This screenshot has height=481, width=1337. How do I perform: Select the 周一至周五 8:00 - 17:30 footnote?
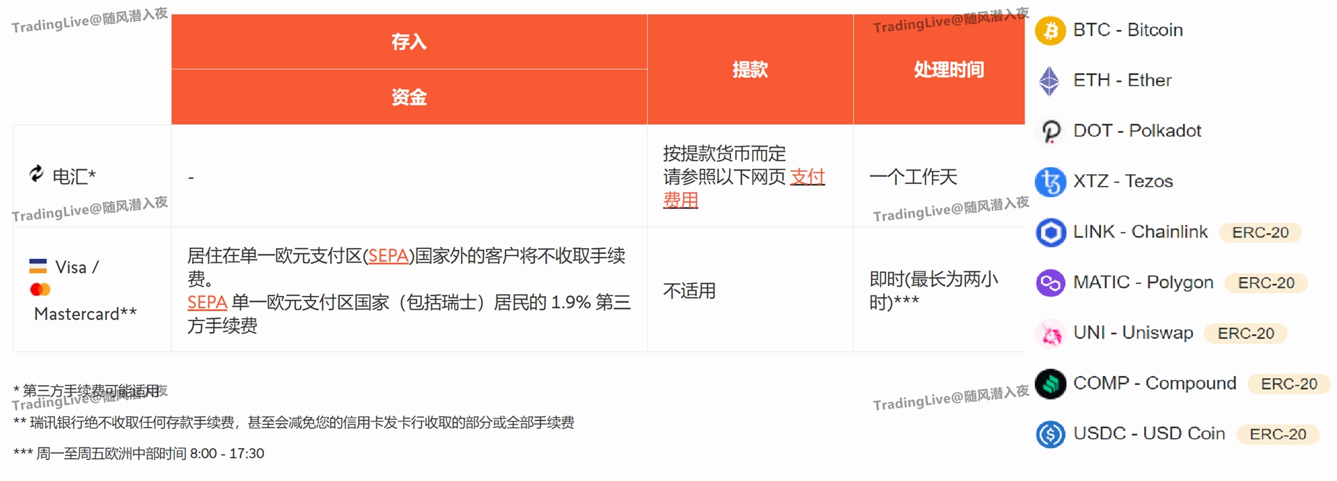pyautogui.click(x=139, y=454)
